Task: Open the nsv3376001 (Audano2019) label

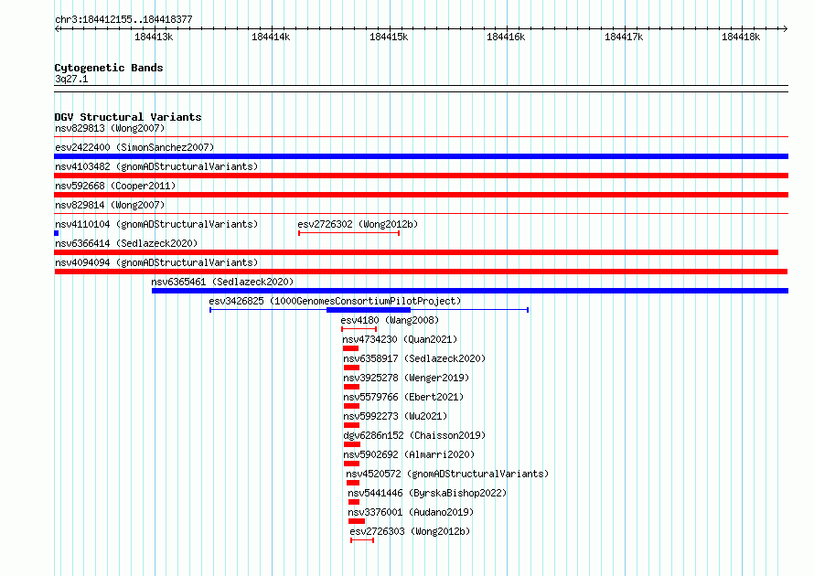Action: point(411,512)
